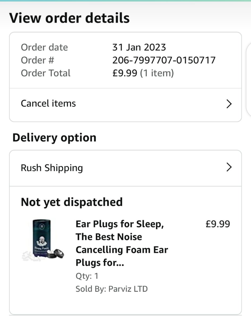Select the order date 31 Jan 2023
This screenshot has width=251, height=323.
pos(139,47)
